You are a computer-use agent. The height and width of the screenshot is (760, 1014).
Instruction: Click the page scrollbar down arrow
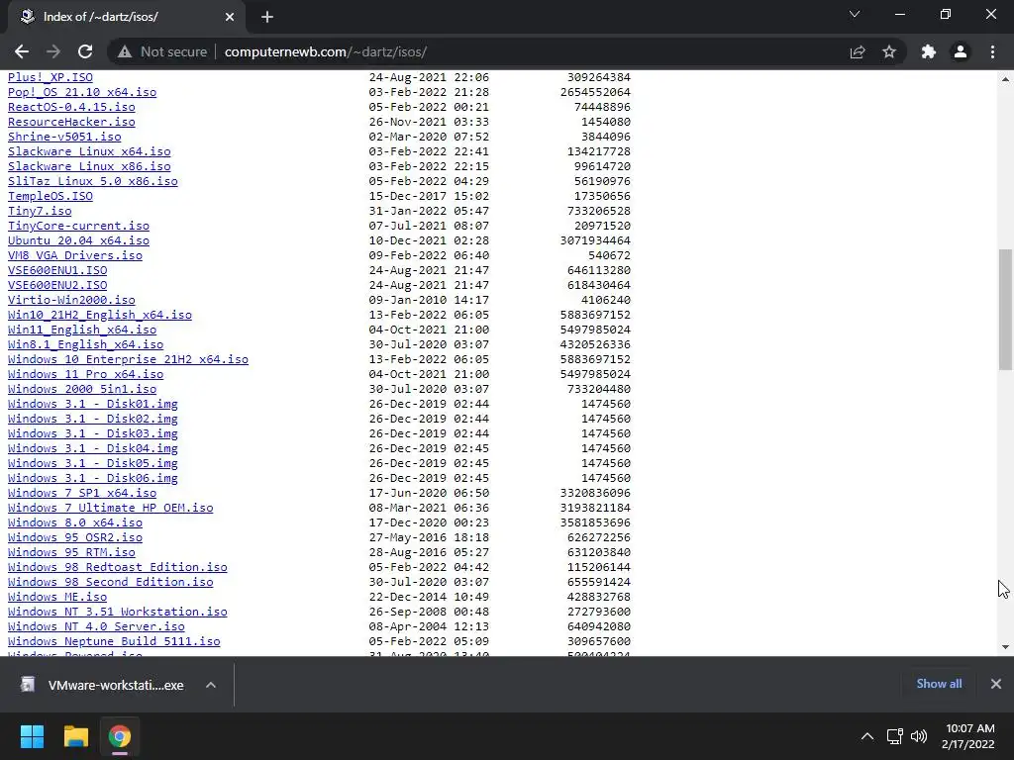coord(1005,646)
